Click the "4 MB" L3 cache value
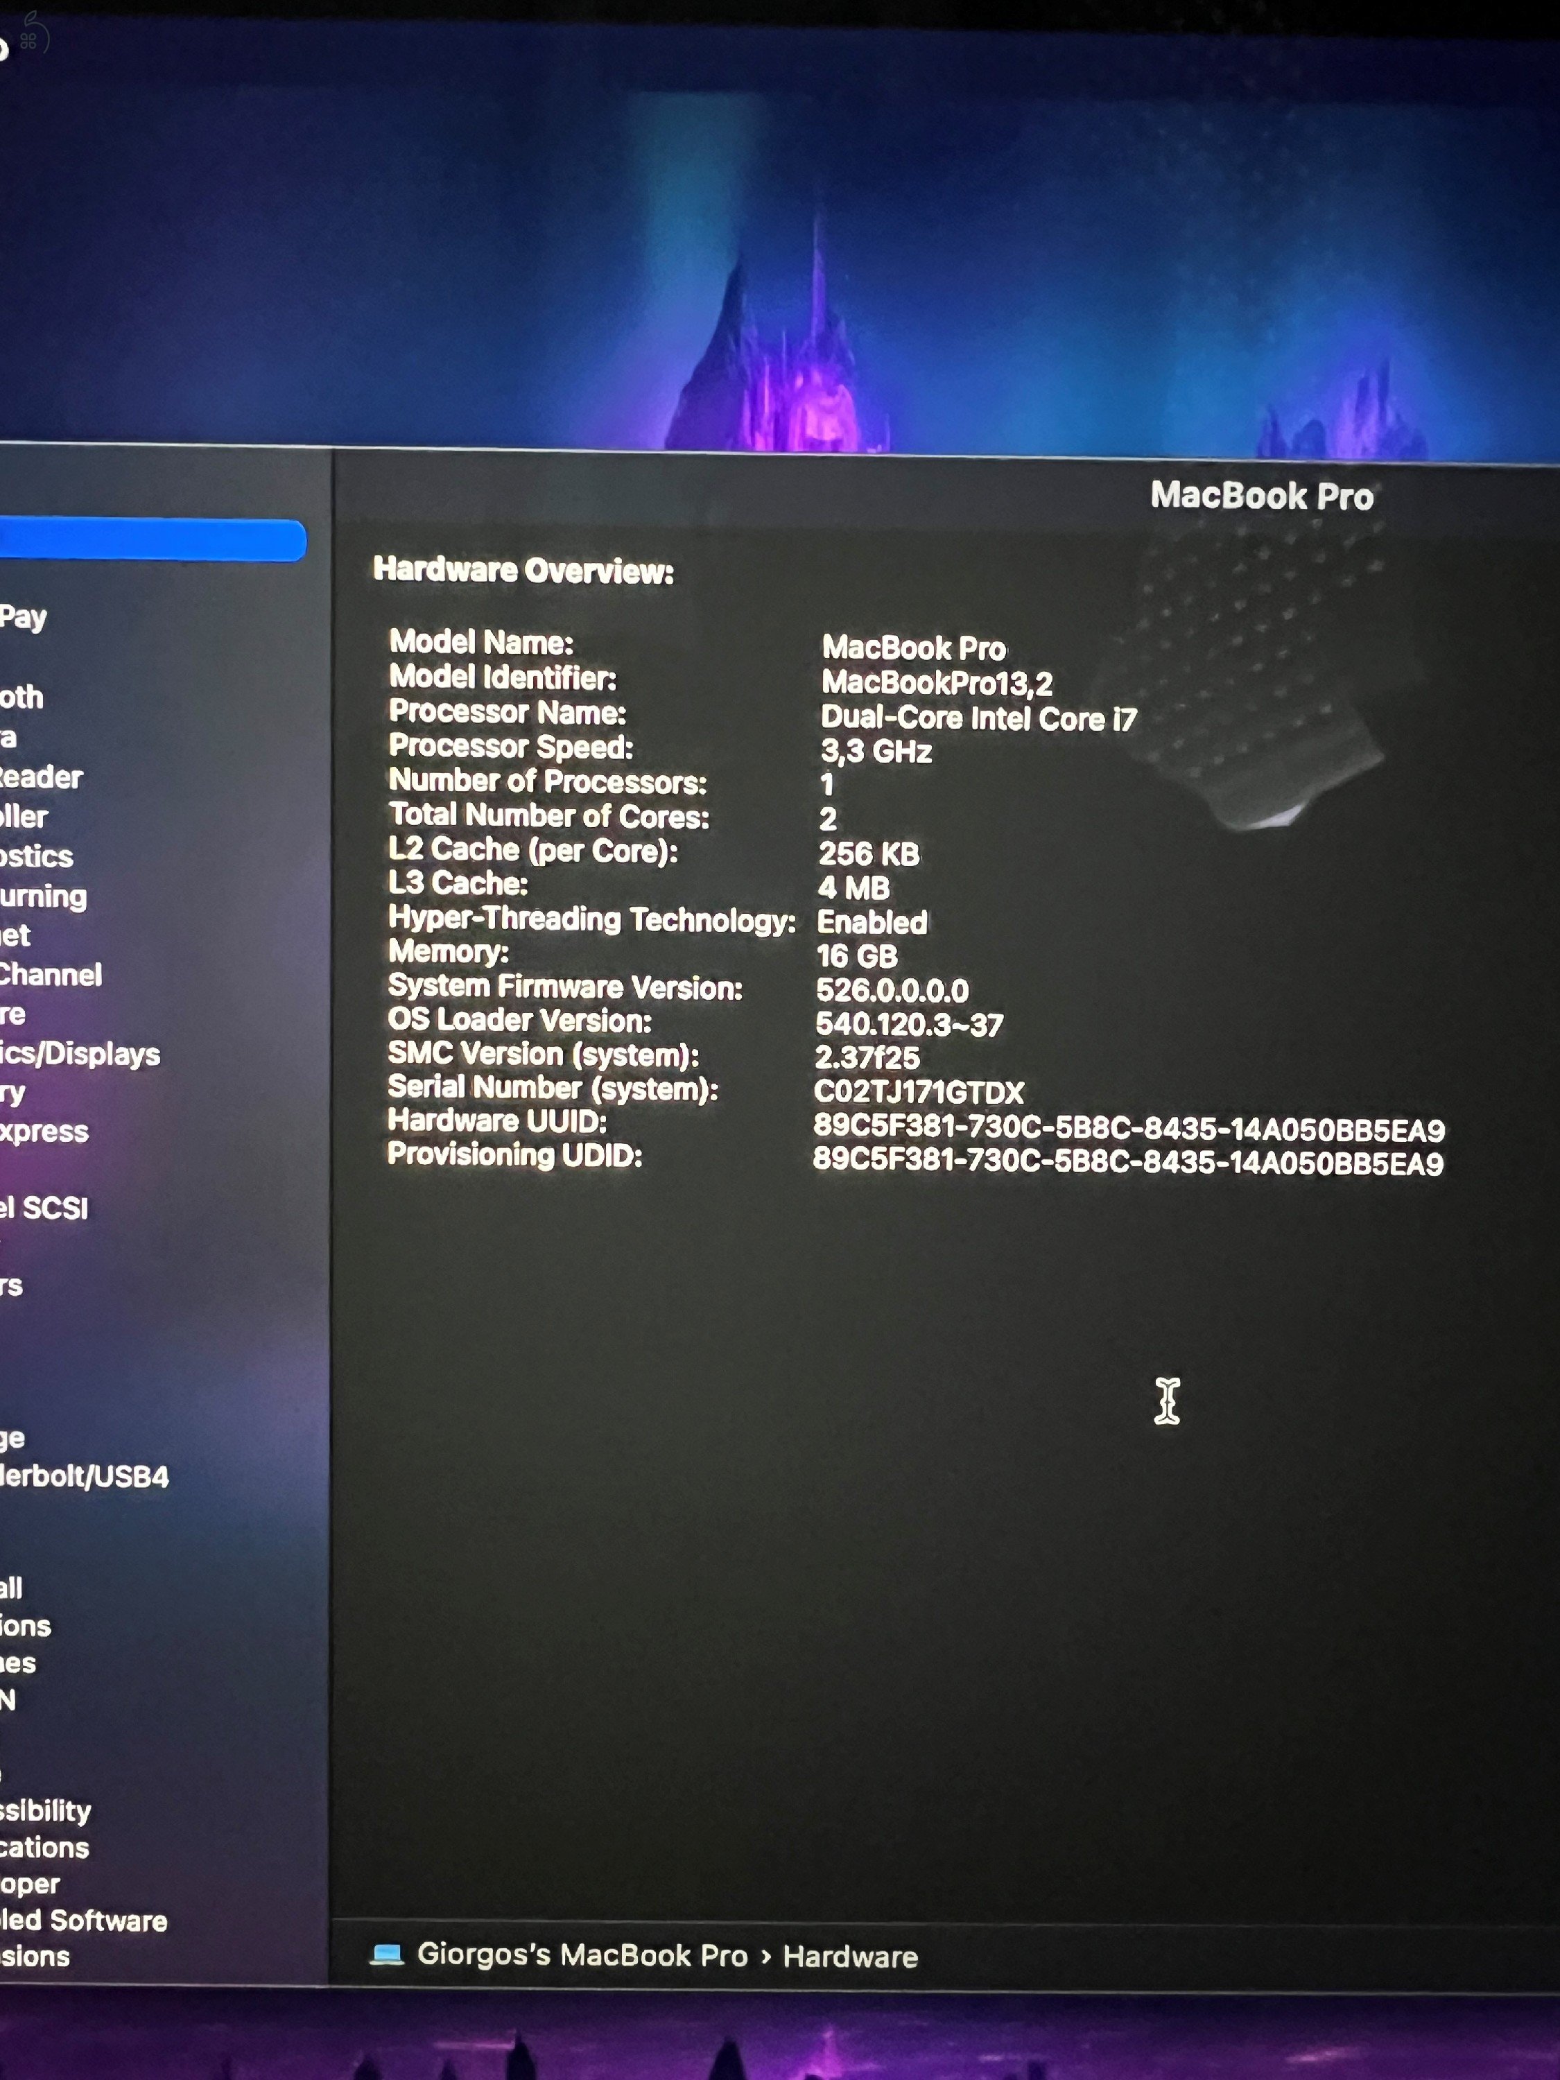Image resolution: width=1560 pixels, height=2080 pixels. [853, 887]
